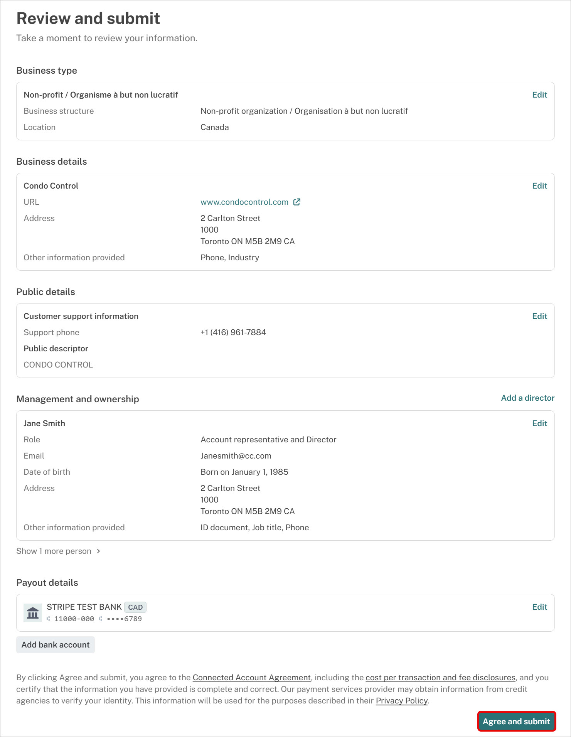Click the masked account number ending 6789
The width and height of the screenshot is (571, 737).
[124, 619]
